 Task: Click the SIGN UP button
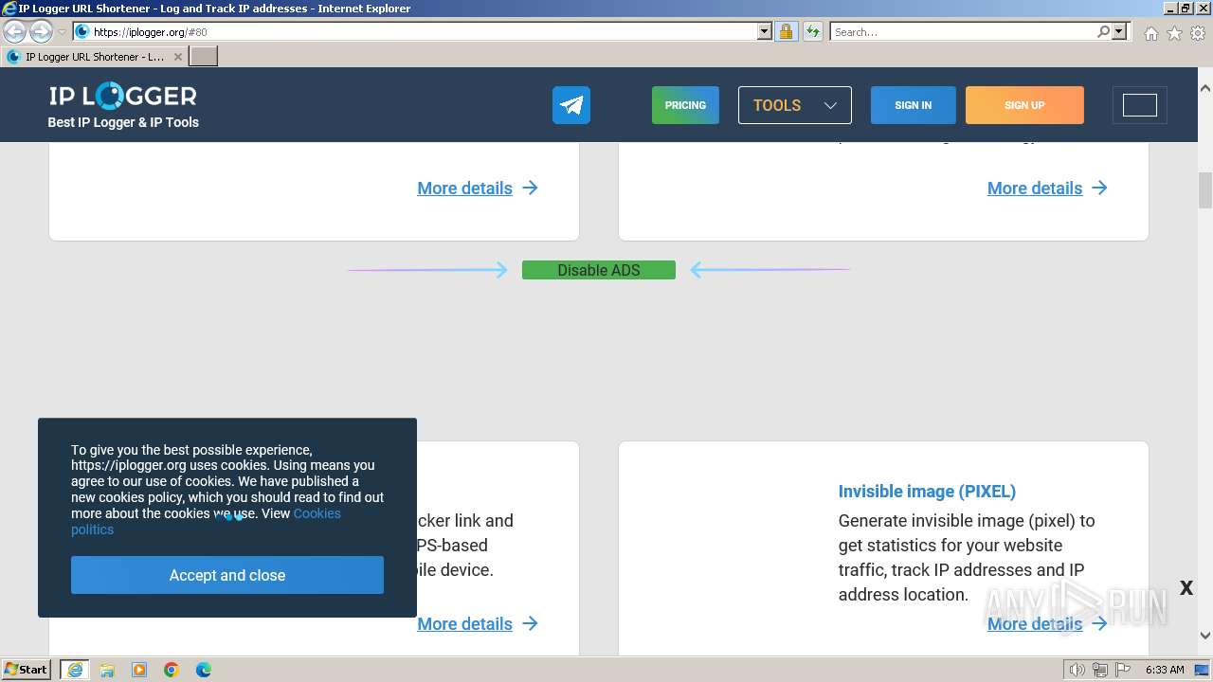coord(1024,105)
